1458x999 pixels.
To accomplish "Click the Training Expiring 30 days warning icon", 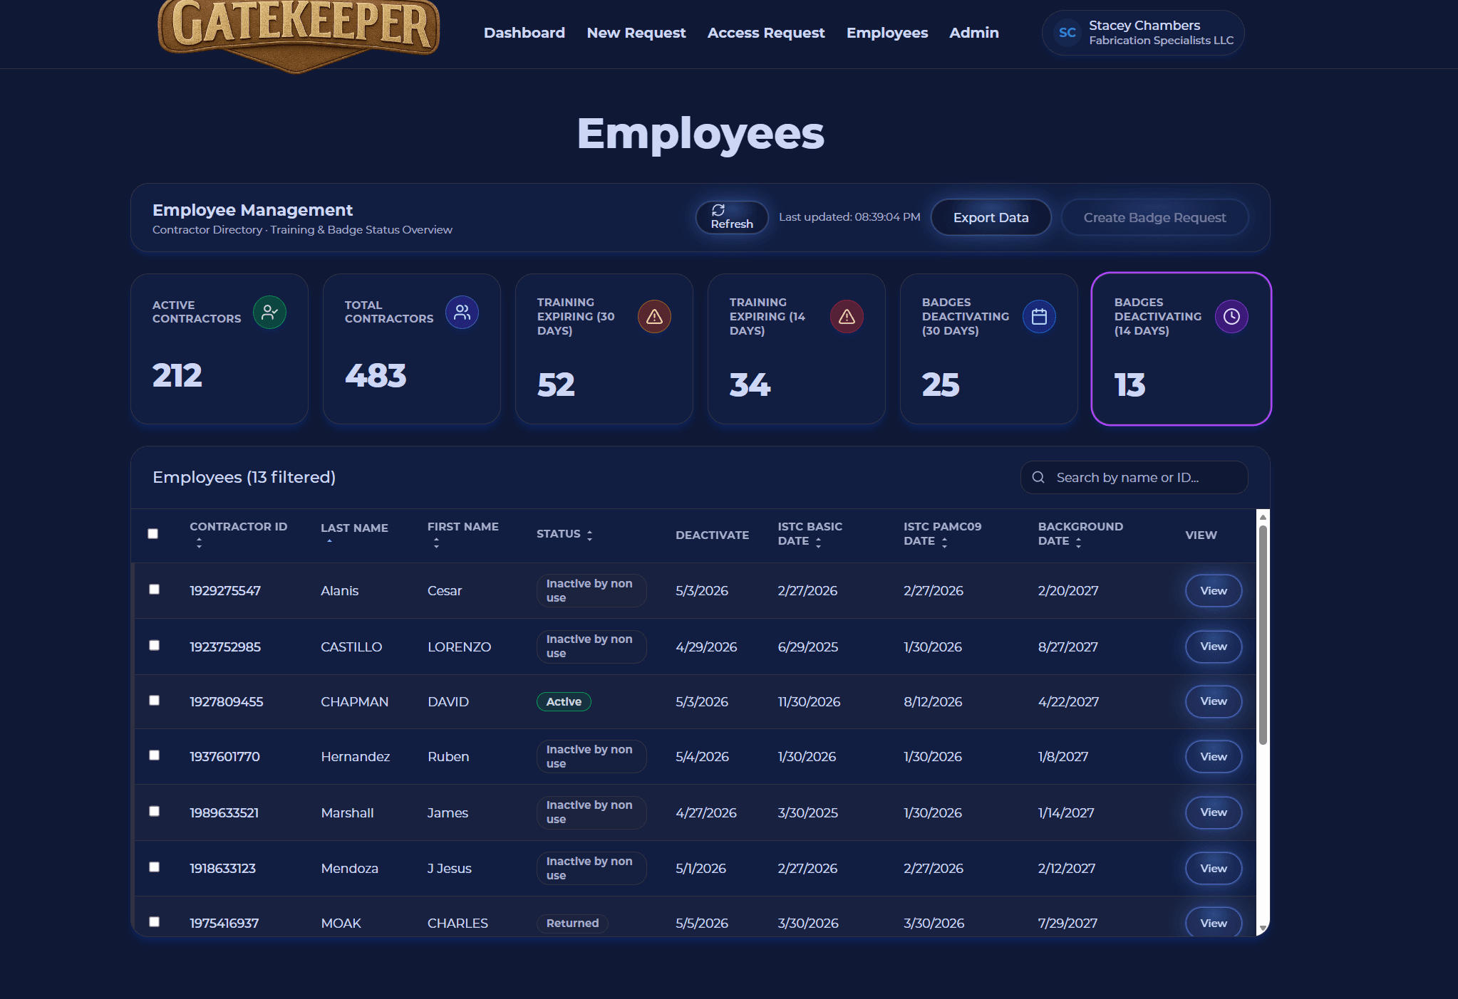I will (654, 316).
